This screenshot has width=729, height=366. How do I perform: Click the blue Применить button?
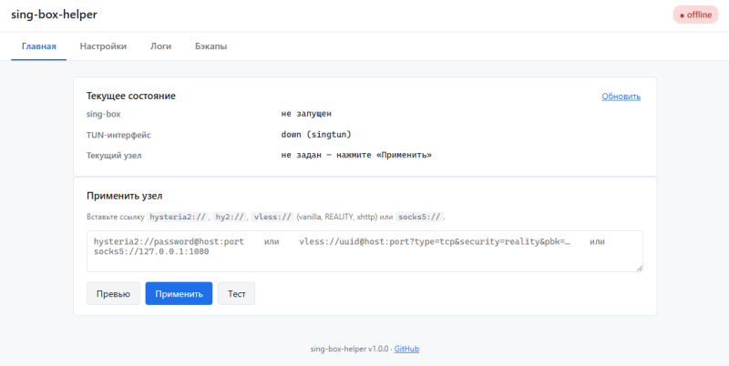179,293
